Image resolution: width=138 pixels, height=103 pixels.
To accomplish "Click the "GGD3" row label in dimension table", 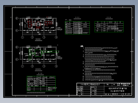I will [x=29, y=90].
